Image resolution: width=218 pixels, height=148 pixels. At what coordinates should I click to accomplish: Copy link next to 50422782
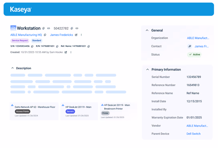[77, 28]
